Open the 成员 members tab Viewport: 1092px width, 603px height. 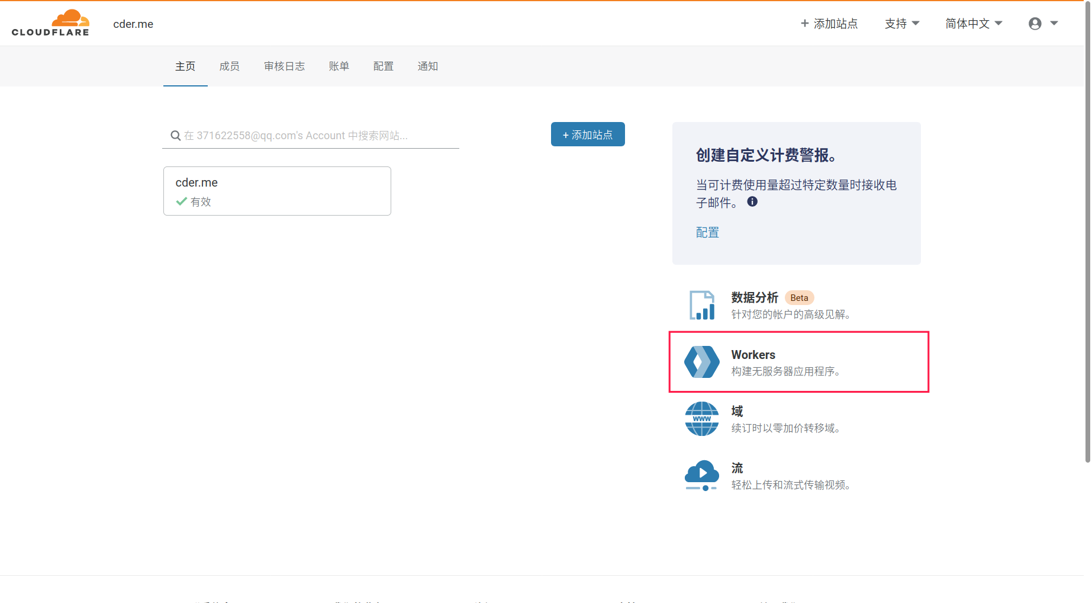pos(230,66)
